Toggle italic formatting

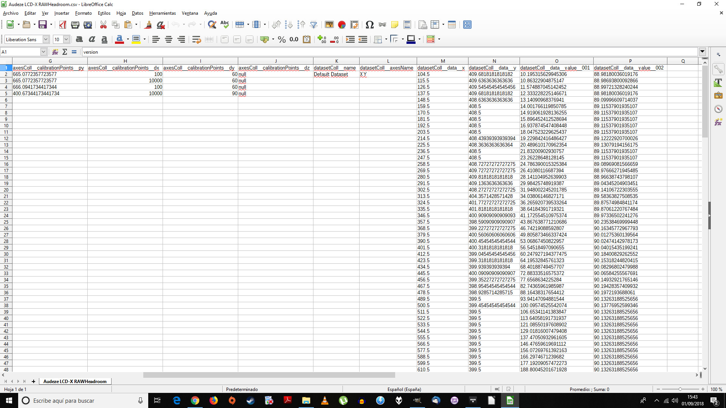coord(92,39)
